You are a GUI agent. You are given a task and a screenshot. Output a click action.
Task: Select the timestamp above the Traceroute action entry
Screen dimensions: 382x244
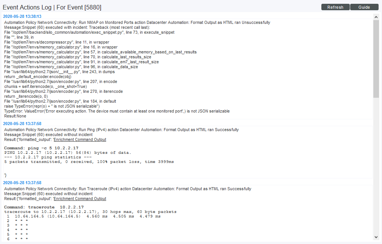click(x=22, y=183)
